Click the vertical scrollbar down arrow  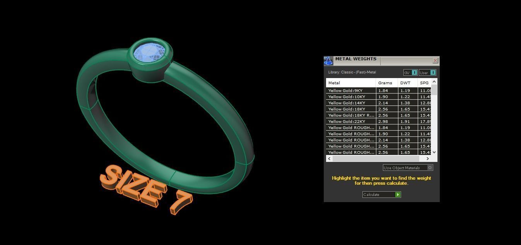434,152
